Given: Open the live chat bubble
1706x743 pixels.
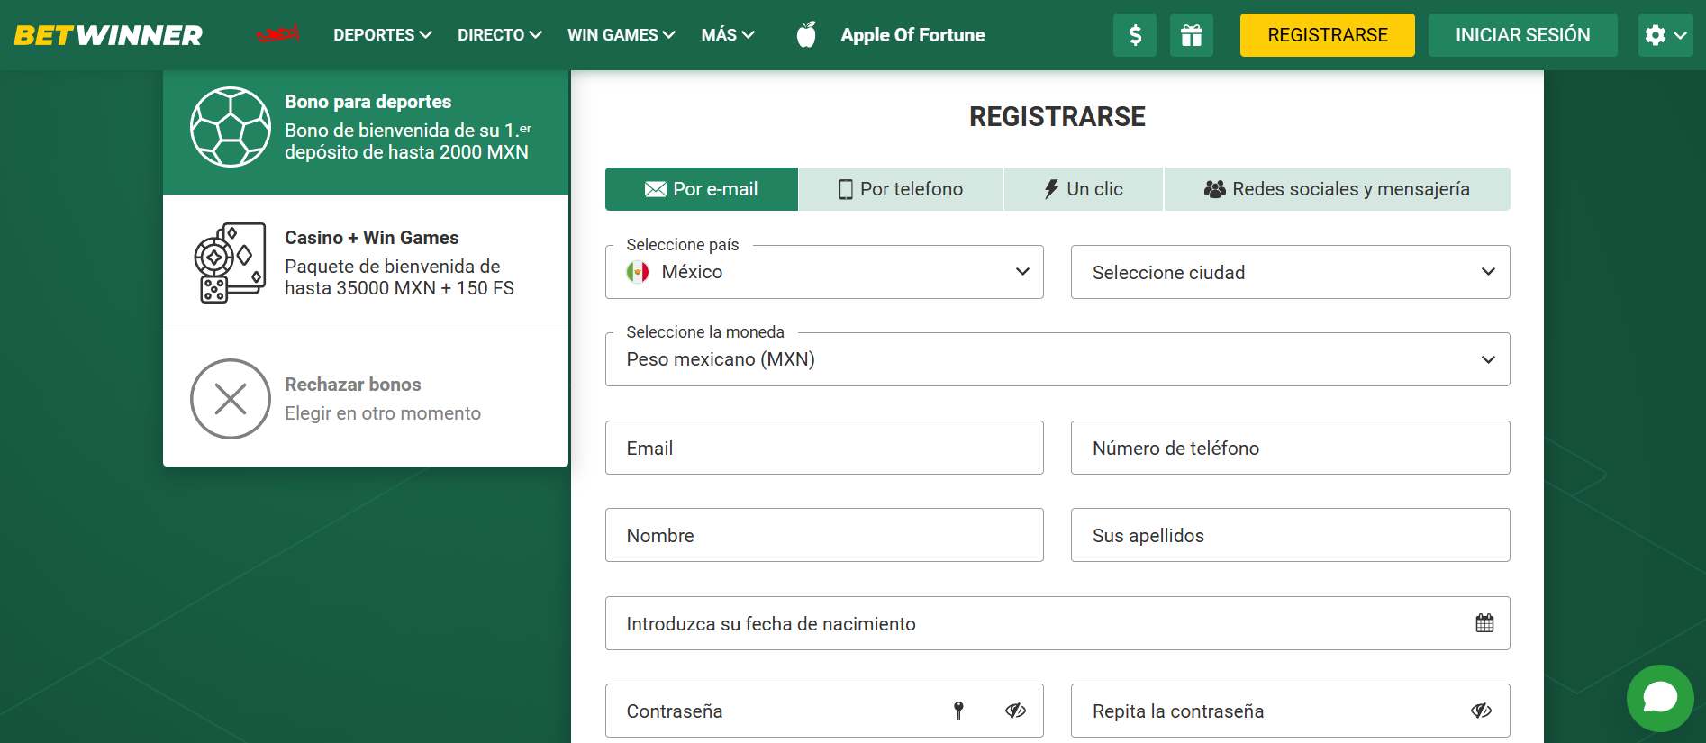Looking at the screenshot, I should 1659,698.
